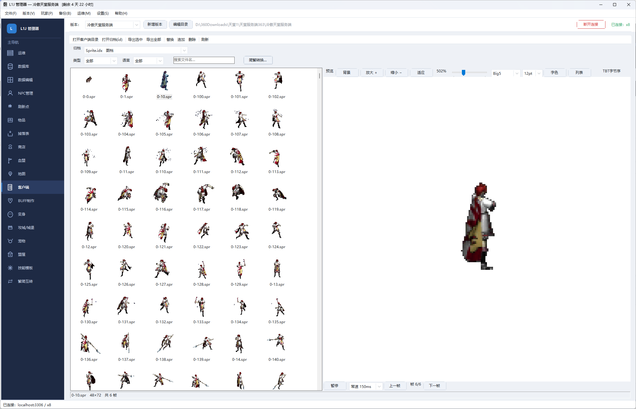The height and width of the screenshot is (409, 636).
Task: Open the BUFF制作 shield icon
Action: point(10,201)
